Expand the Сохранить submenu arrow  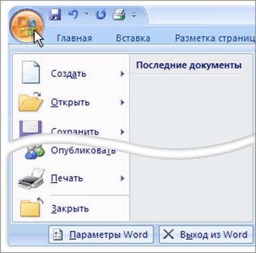(122, 132)
